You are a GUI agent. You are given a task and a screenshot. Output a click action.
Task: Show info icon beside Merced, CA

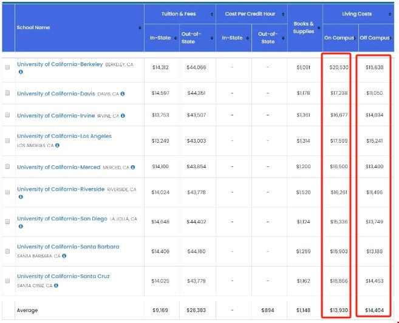pyautogui.click(x=132, y=167)
